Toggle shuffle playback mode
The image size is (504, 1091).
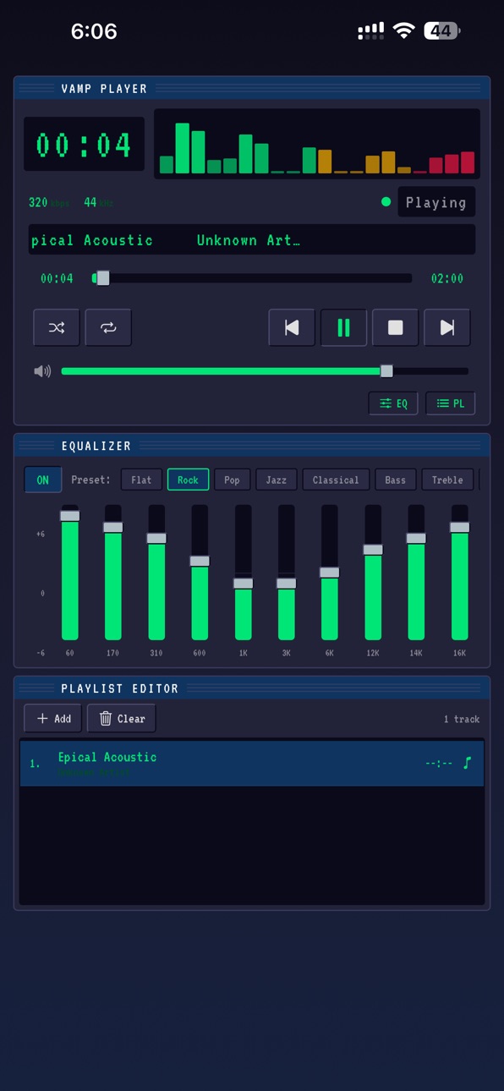[57, 328]
